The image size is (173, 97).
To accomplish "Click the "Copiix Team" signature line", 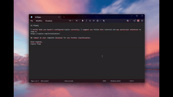I will point(36,44).
